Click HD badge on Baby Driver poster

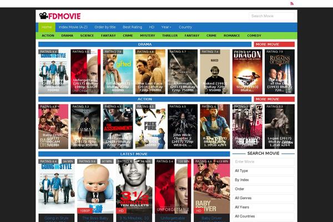pos(199,211)
